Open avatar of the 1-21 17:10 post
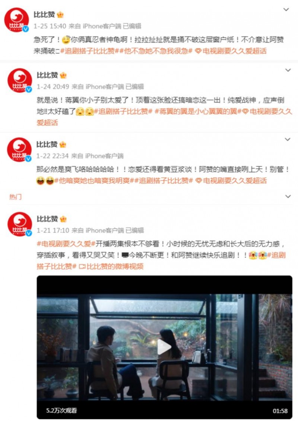Screen dimensions: 298x421 coord(20,224)
